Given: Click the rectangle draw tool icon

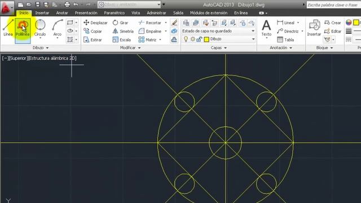Looking at the screenshot, I should 70,23.
